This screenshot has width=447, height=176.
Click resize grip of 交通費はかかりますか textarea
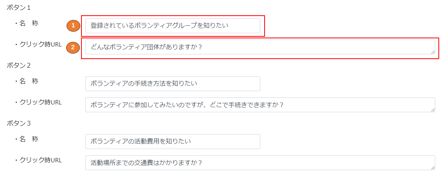pyautogui.click(x=433, y=168)
